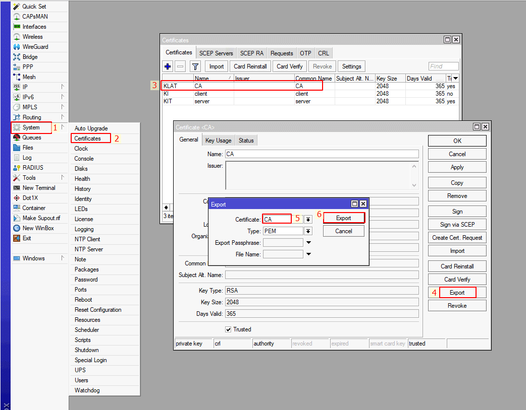Launch New Terminal from sidebar

39,188
